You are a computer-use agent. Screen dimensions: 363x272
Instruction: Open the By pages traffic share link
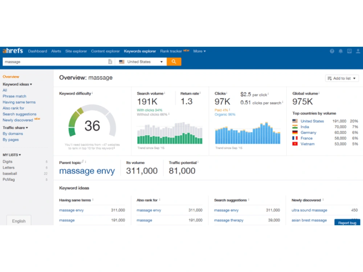click(x=11, y=140)
